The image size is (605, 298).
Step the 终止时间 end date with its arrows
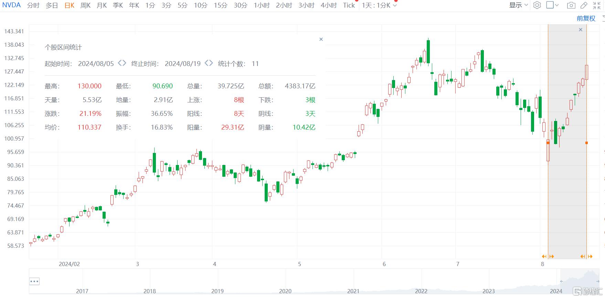[209, 63]
